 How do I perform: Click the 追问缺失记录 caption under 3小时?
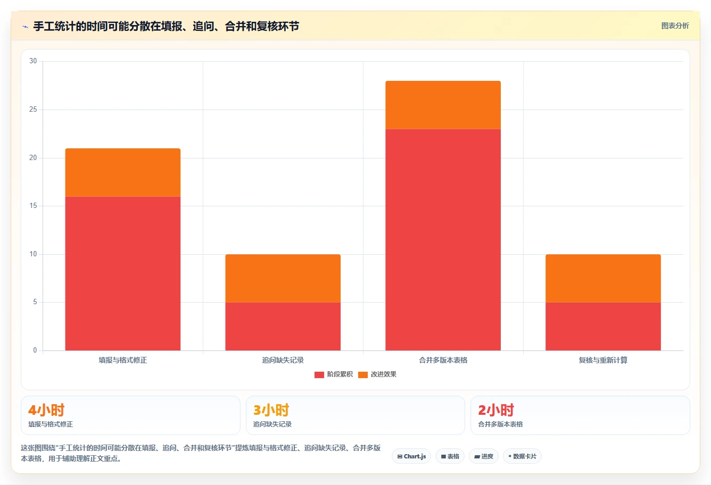pyautogui.click(x=272, y=424)
